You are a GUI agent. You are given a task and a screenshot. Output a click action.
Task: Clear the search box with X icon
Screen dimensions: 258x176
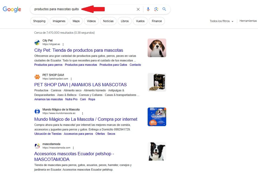coord(138,9)
